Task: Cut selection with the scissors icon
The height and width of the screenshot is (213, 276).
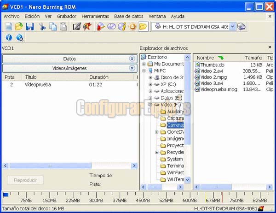Action: click(42, 27)
